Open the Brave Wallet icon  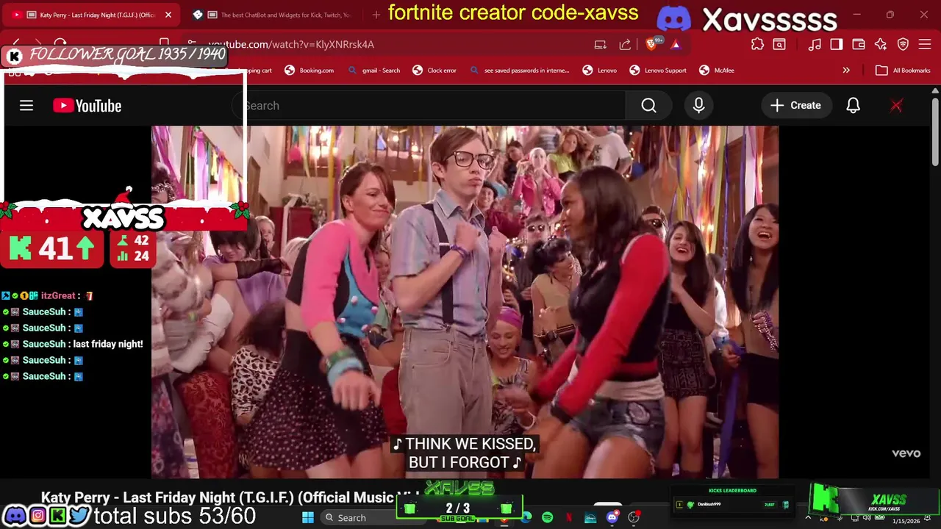pos(858,45)
